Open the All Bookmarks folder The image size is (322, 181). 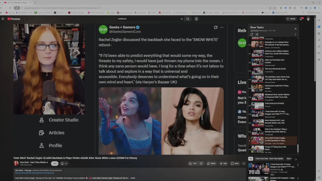click(x=314, y=13)
